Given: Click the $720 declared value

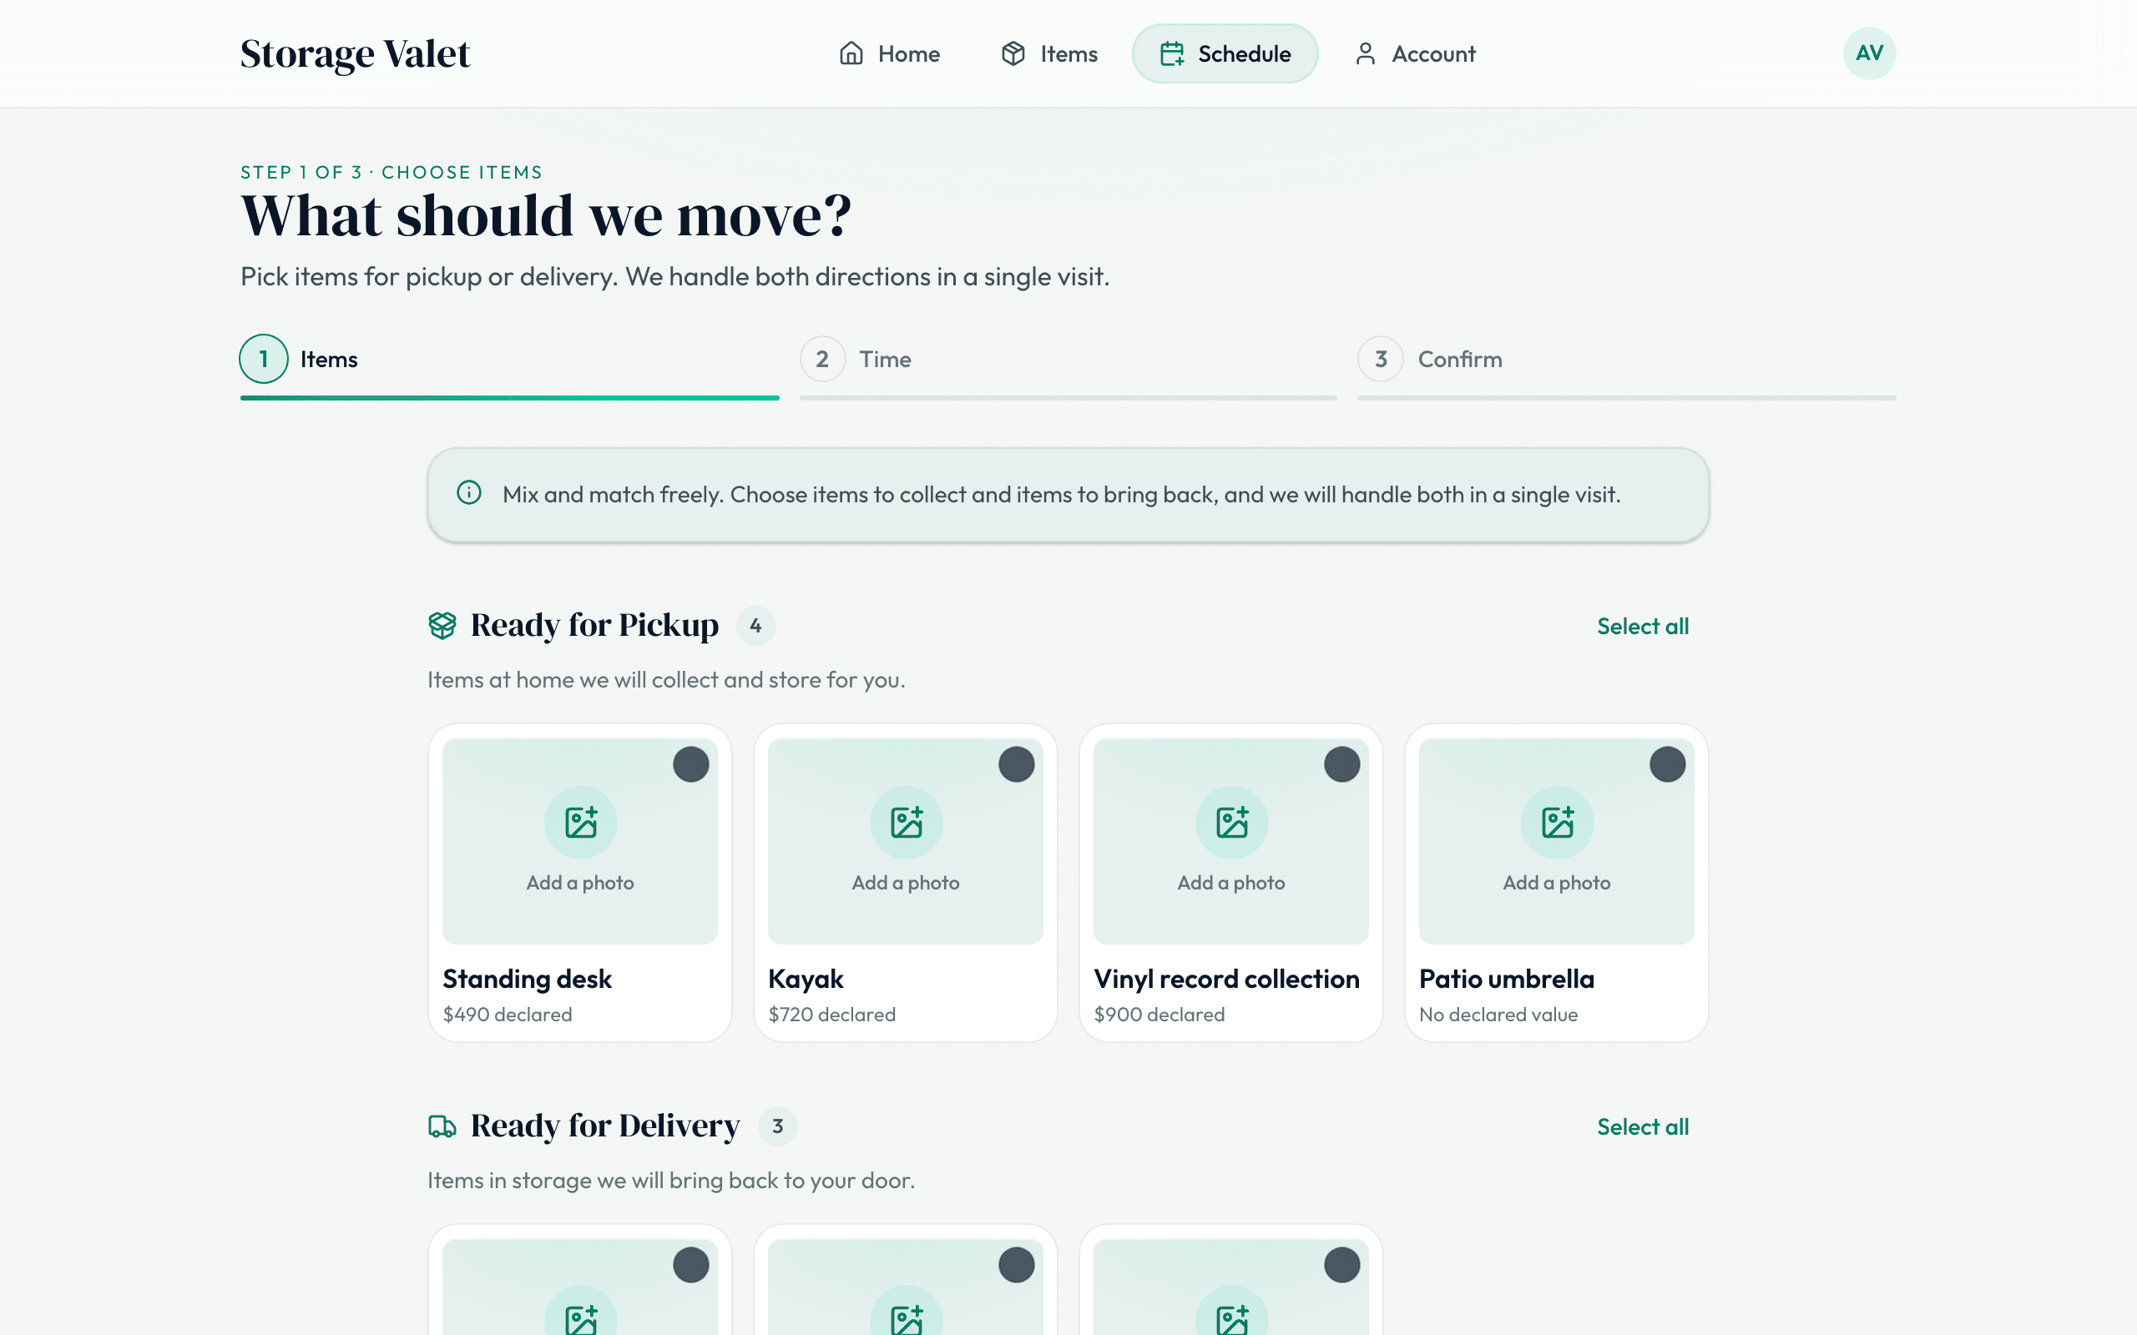Looking at the screenshot, I should pyautogui.click(x=831, y=1015).
